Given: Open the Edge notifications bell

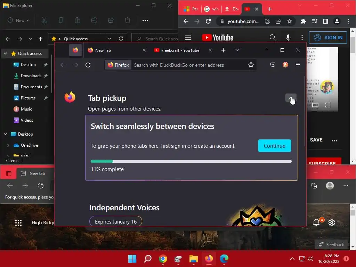Looking at the screenshot, I should tap(316, 222).
